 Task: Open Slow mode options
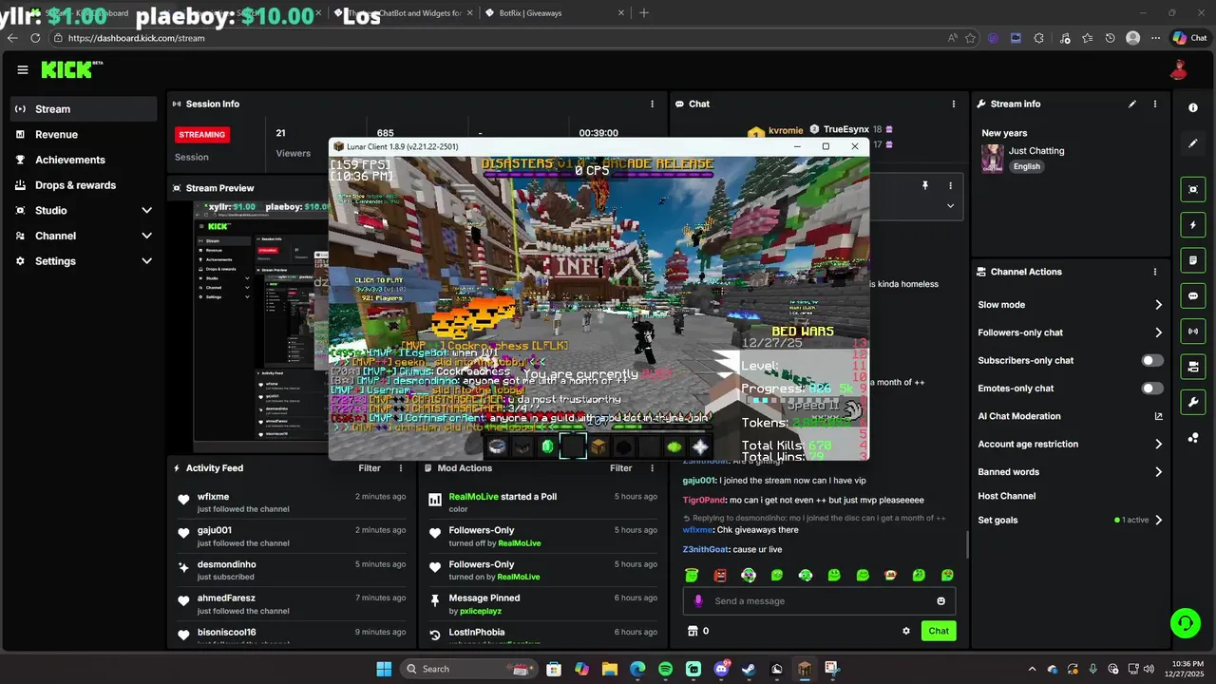[1071, 305]
